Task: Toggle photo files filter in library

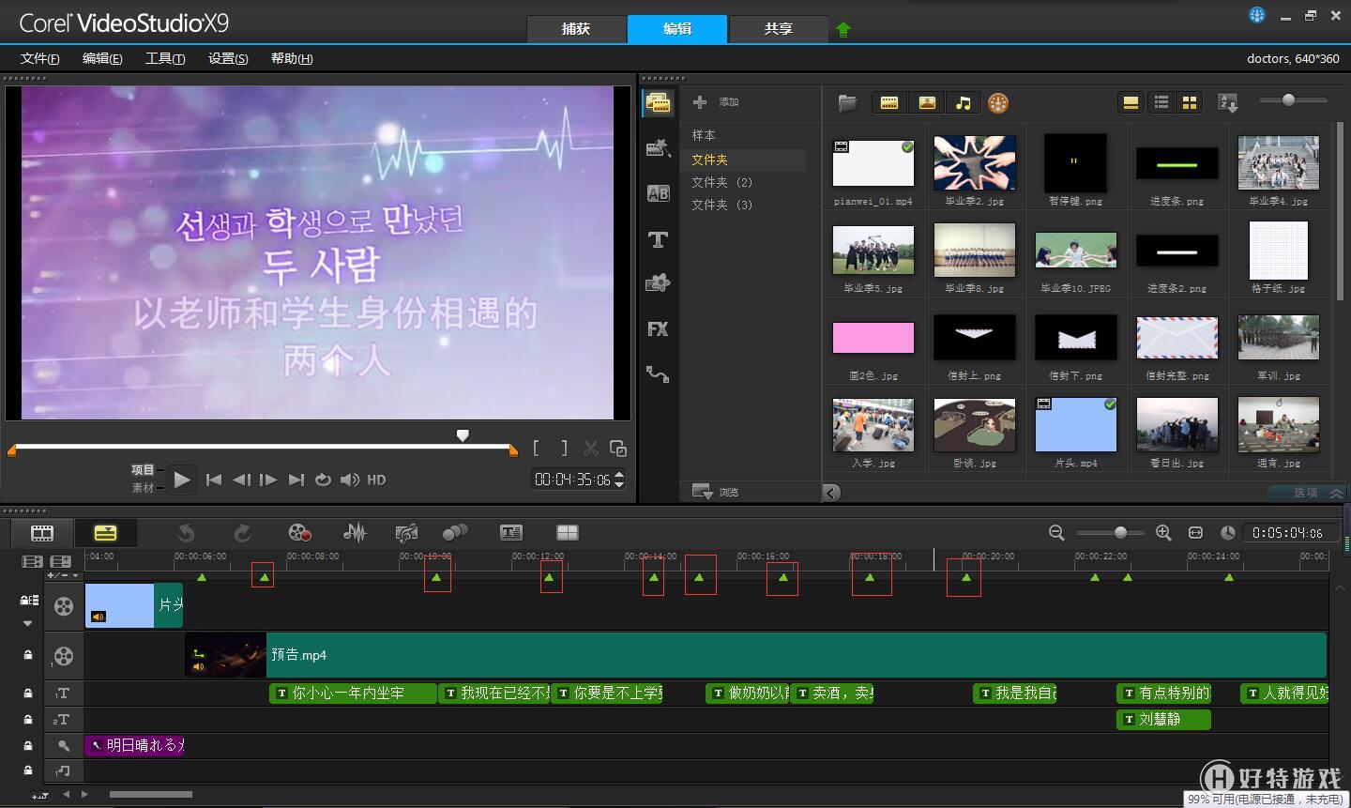Action: (927, 102)
